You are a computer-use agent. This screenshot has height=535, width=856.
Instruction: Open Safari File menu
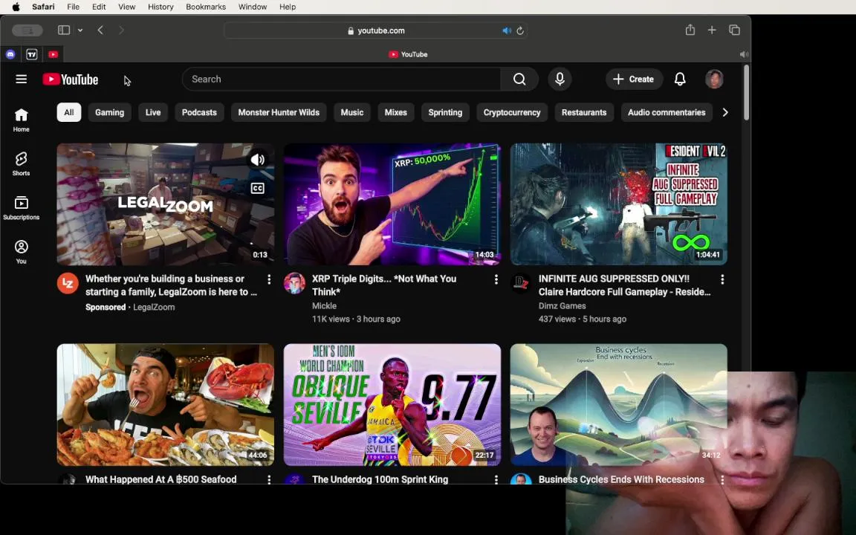(x=73, y=7)
